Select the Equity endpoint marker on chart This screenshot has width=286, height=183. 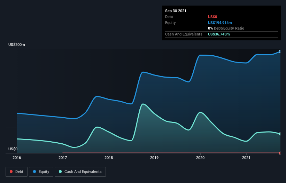tap(280, 51)
